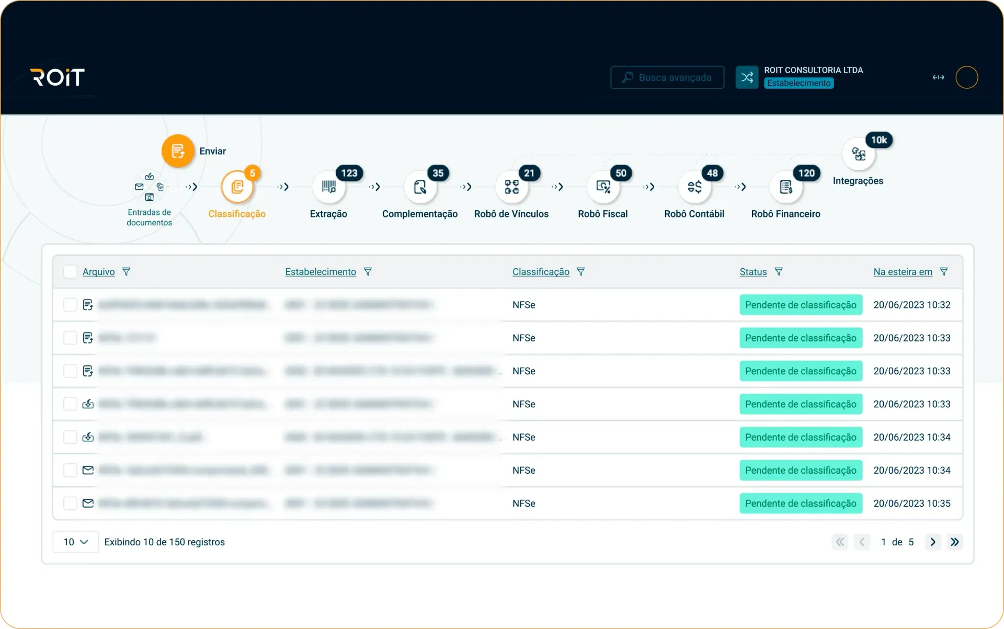This screenshot has height=629, width=1004.
Task: Filter the Classificação column
Action: pos(580,271)
